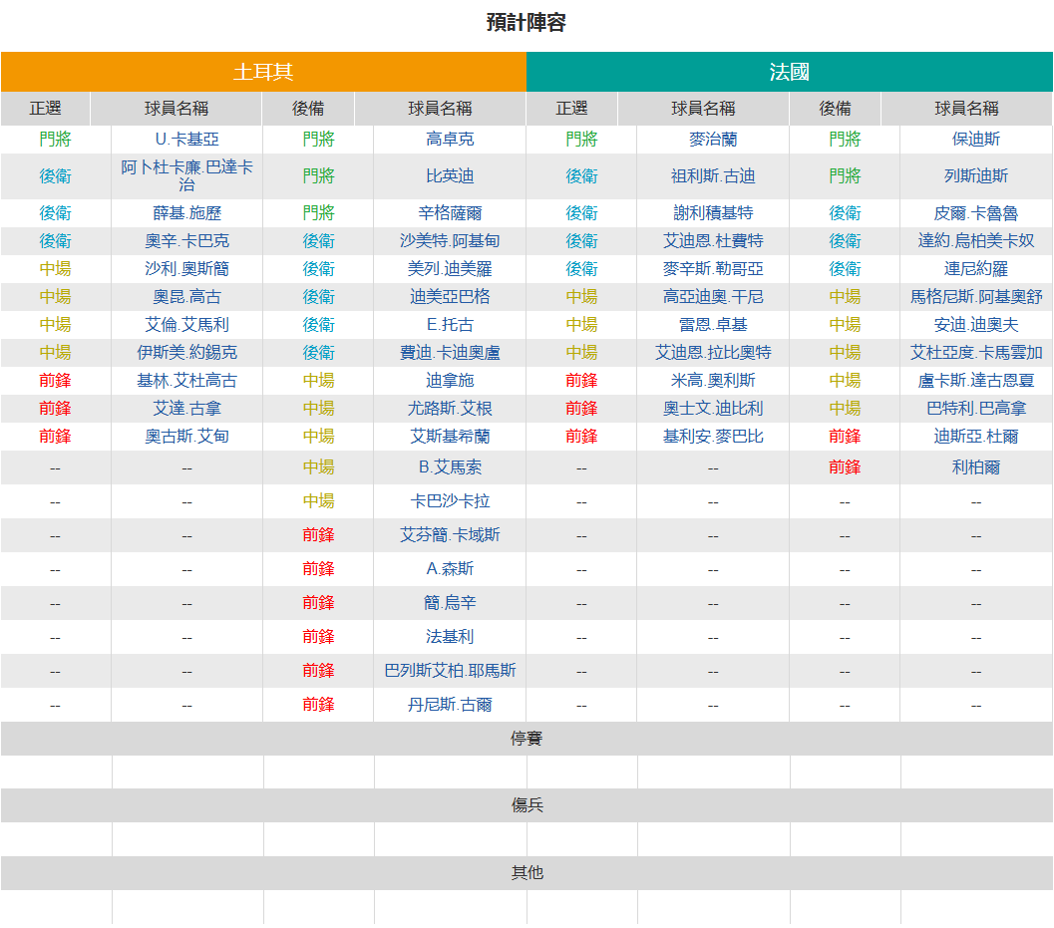The height and width of the screenshot is (928, 1054).
Task: Select player 麥治蘭 in France lineup
Action: (x=713, y=140)
